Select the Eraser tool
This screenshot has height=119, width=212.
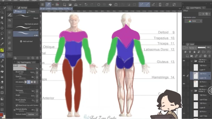(x=2, y=82)
